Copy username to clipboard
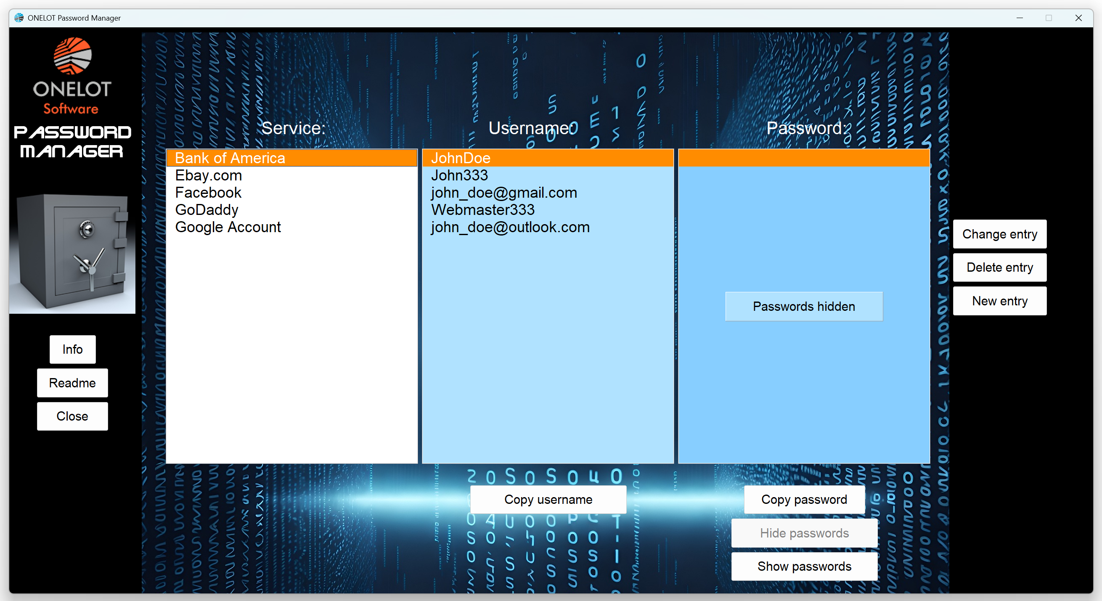The image size is (1102, 601). (x=548, y=499)
